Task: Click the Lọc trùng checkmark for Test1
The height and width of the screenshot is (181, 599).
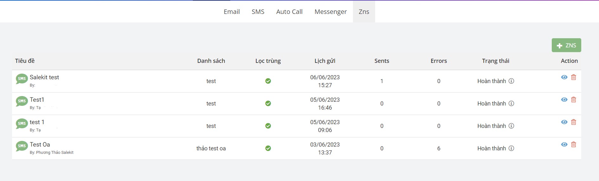Action: tap(268, 103)
